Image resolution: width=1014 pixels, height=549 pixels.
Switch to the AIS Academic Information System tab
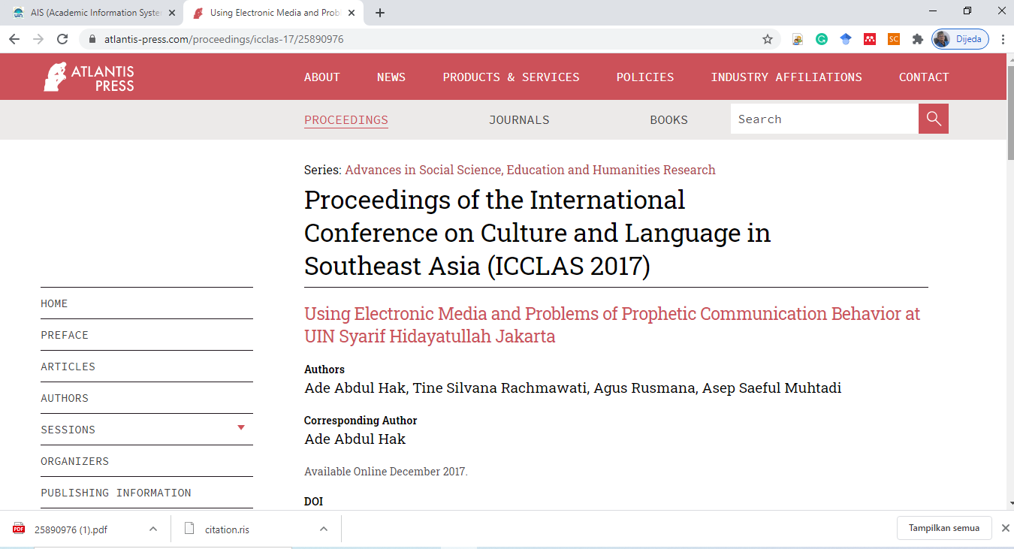tap(92, 13)
